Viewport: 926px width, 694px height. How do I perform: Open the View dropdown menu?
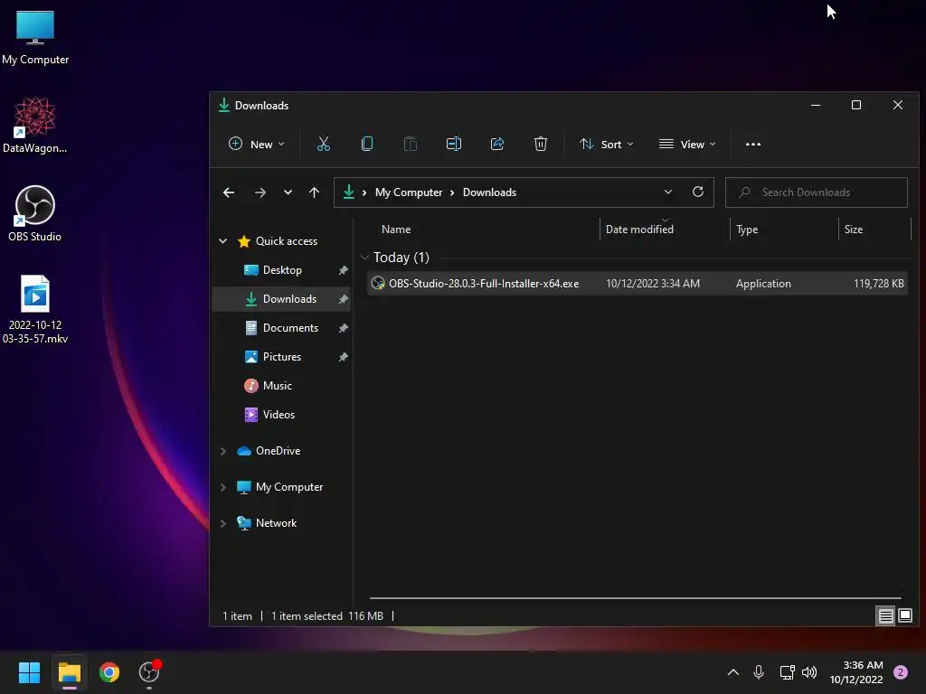pos(687,144)
